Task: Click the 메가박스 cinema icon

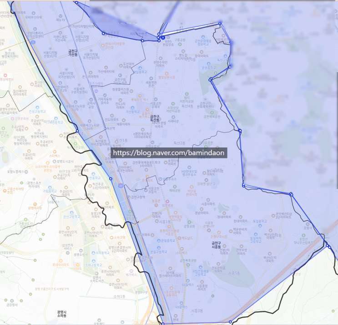Action: point(131,271)
